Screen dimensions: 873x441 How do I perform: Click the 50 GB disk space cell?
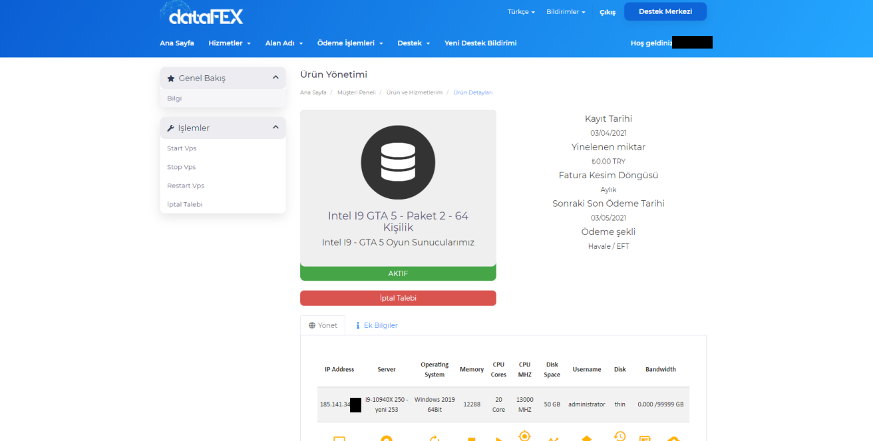tap(552, 404)
